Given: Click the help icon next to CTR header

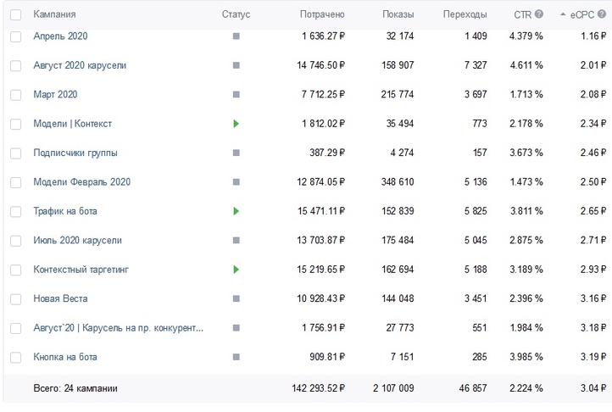Looking at the screenshot, I should pos(538,14).
